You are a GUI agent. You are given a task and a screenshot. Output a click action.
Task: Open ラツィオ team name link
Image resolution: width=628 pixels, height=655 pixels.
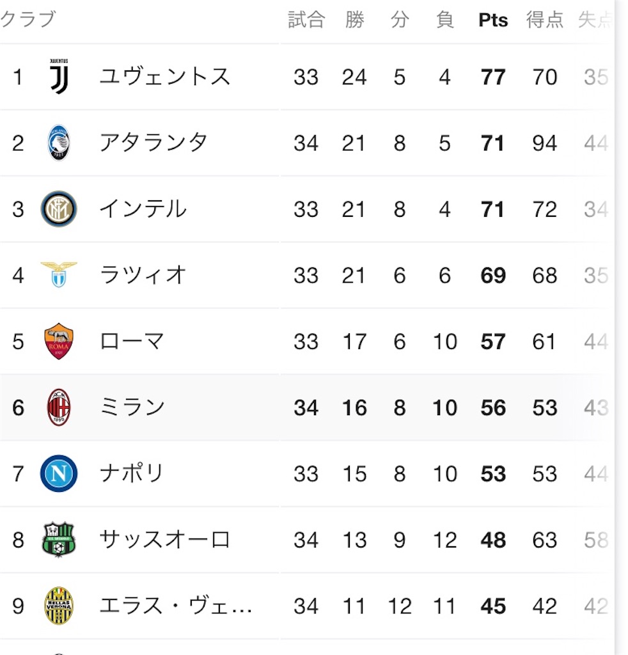tap(143, 275)
